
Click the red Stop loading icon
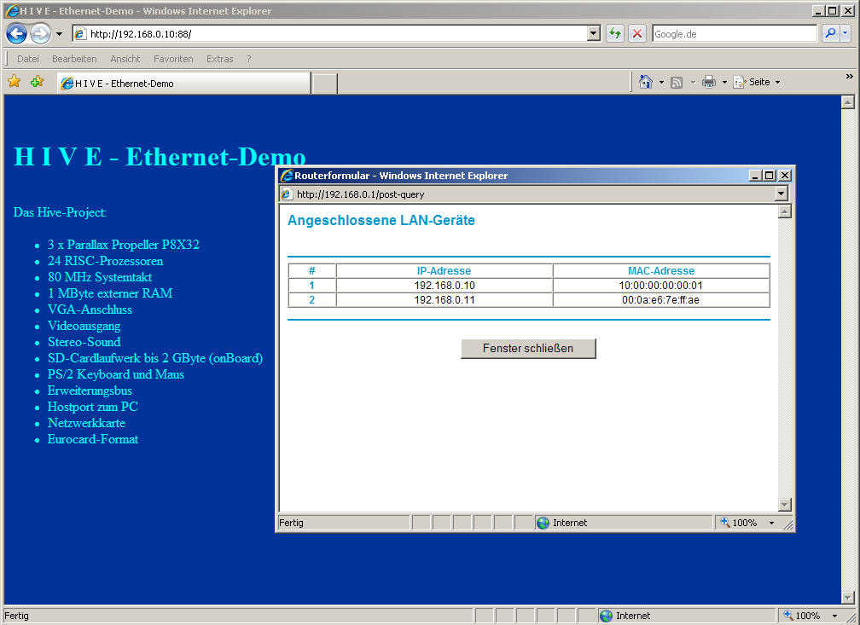(637, 34)
